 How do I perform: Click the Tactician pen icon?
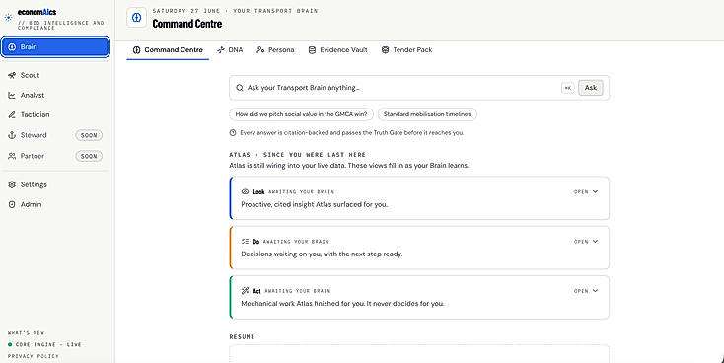12,115
